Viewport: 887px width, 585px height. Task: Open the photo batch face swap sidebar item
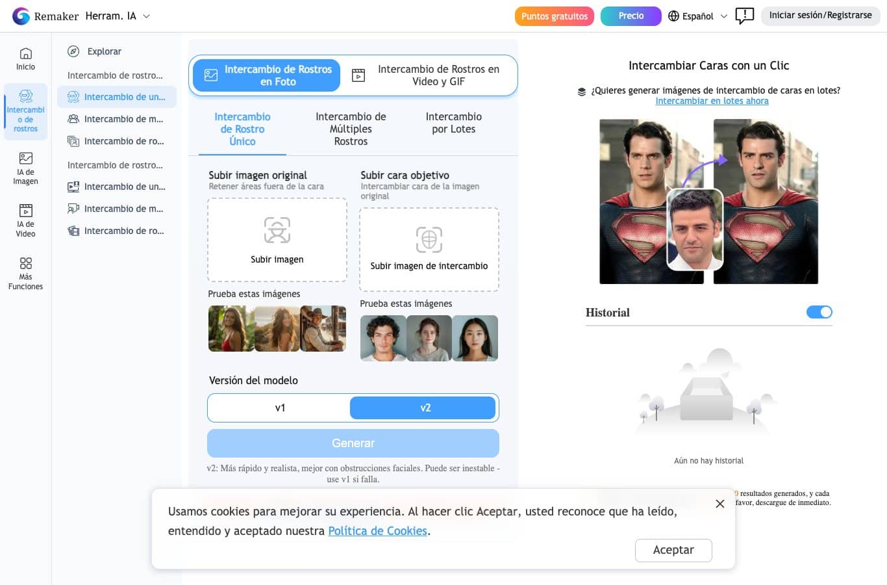(x=117, y=141)
